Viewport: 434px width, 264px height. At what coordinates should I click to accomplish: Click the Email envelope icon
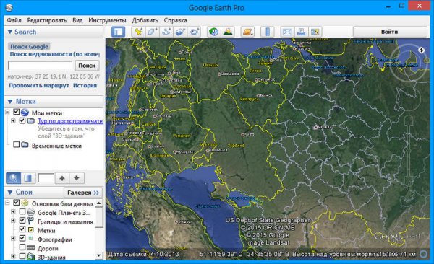click(x=287, y=32)
